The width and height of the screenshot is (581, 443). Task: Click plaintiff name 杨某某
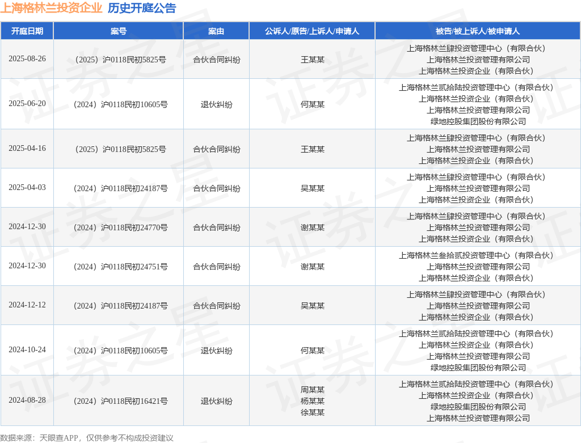(313, 401)
